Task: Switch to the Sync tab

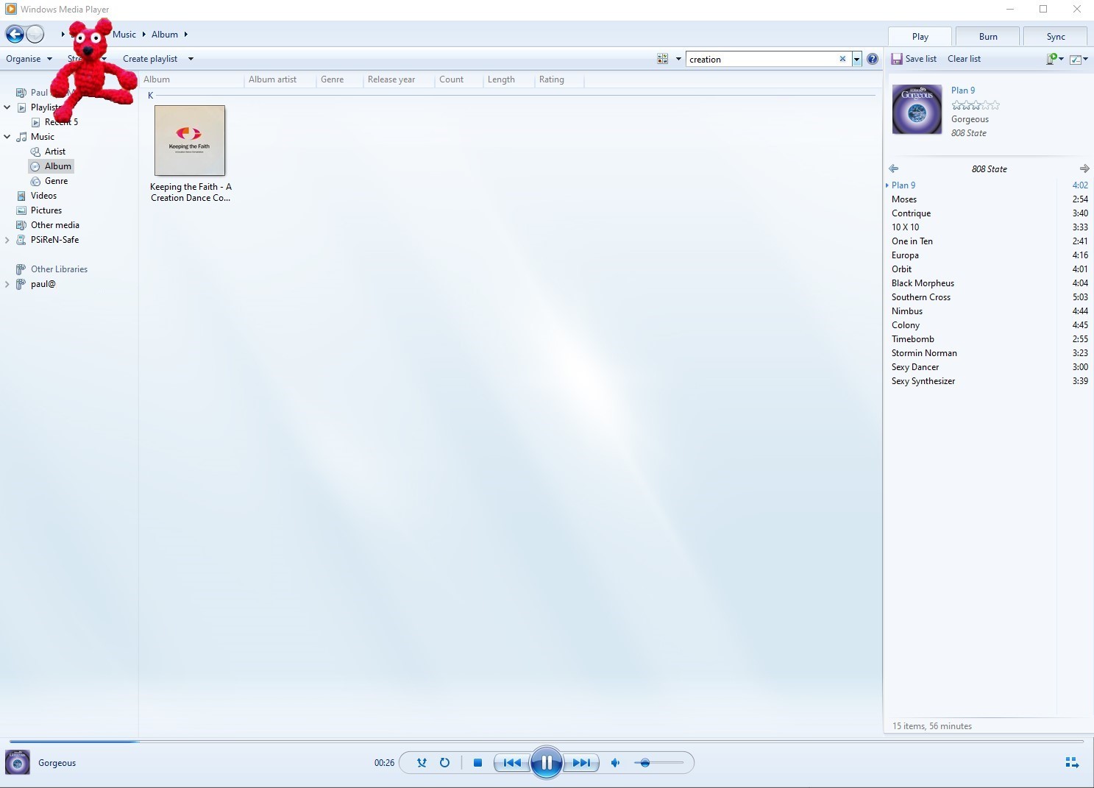Action: click(1056, 37)
